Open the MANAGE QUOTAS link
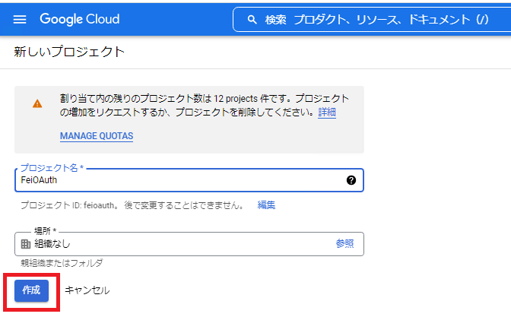The width and height of the screenshot is (511, 317). click(97, 136)
